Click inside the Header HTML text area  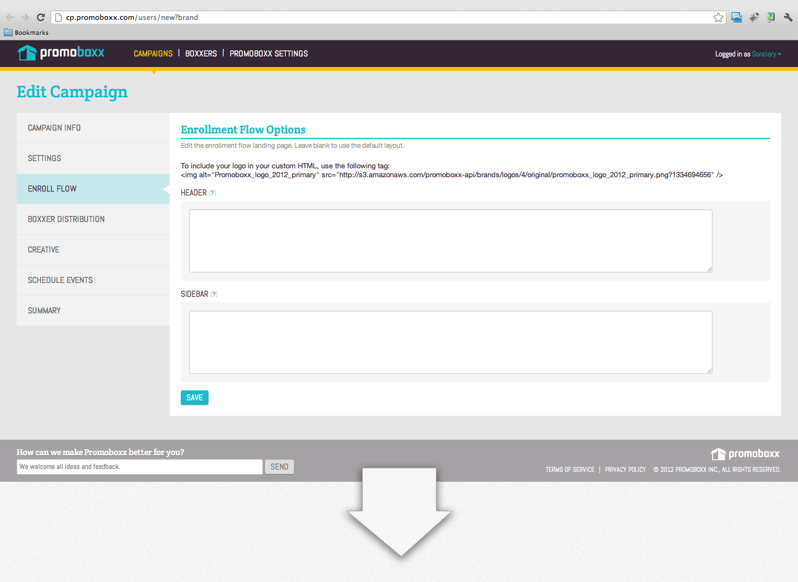click(x=450, y=241)
